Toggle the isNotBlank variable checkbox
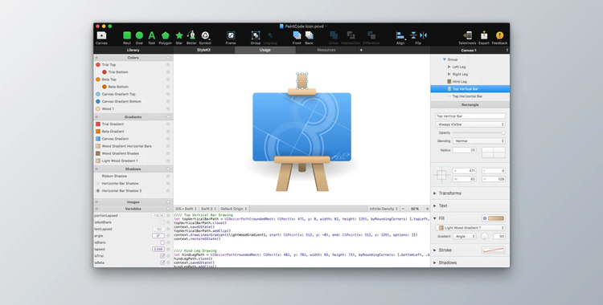The image size is (603, 305). [162, 222]
